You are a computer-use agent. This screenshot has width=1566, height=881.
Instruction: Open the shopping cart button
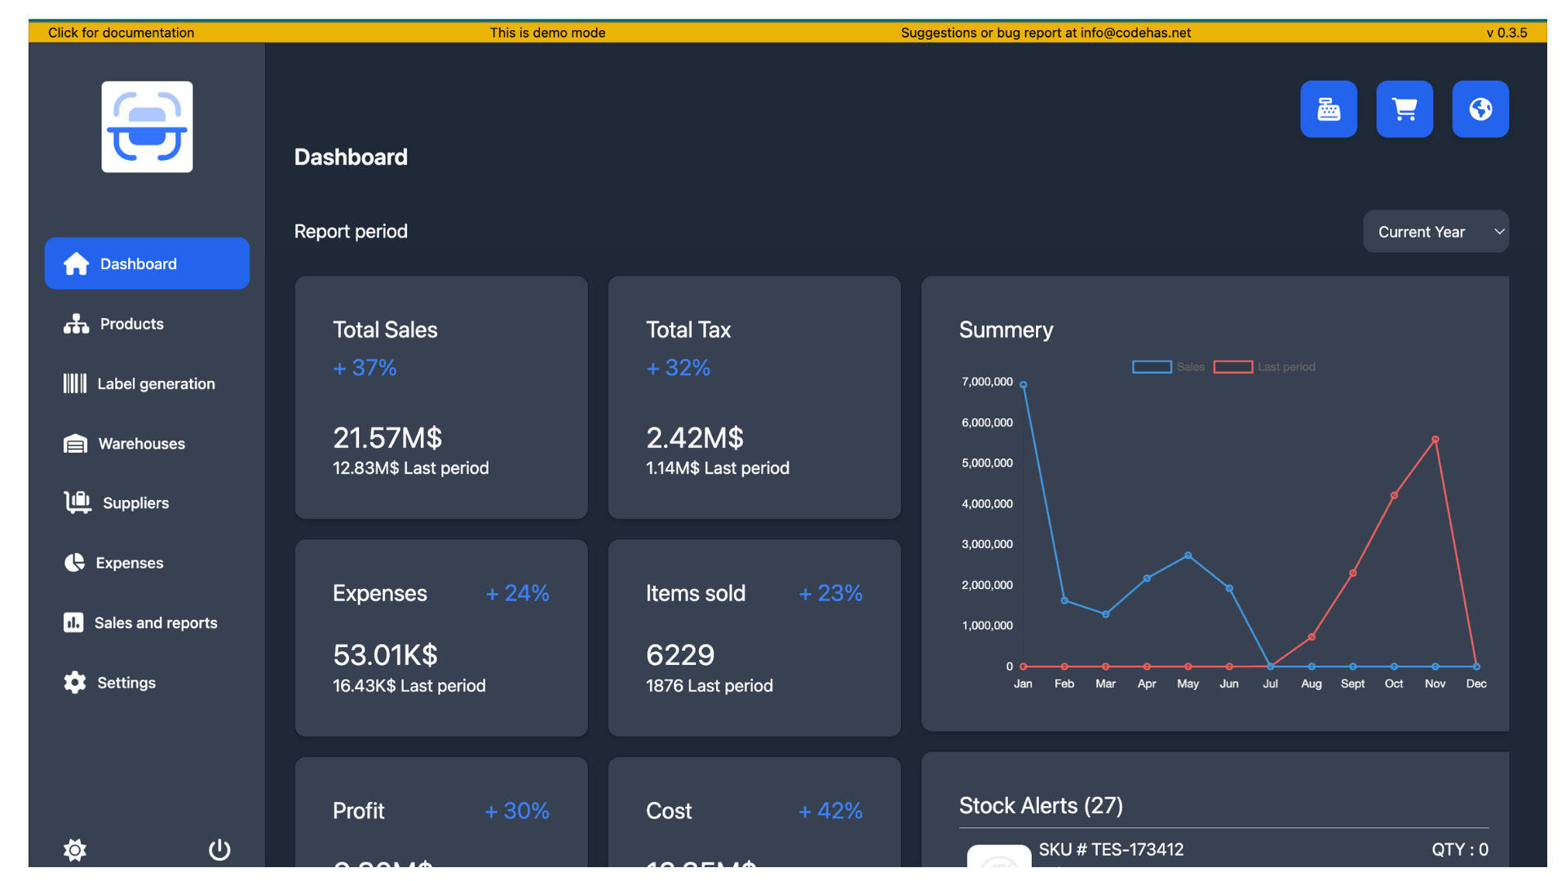point(1405,109)
